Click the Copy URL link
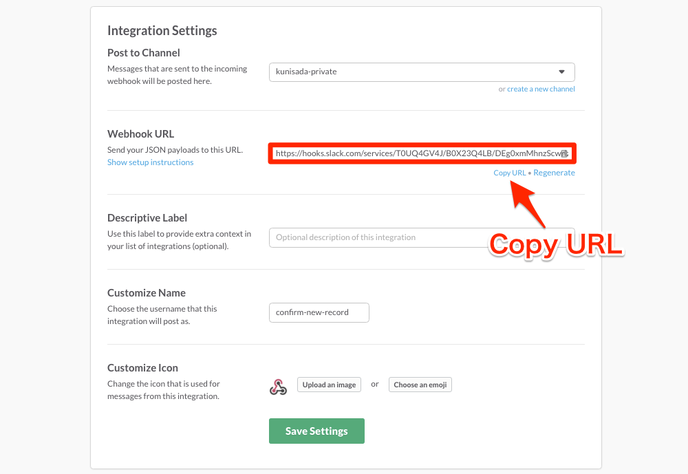The height and width of the screenshot is (474, 688). (509, 173)
